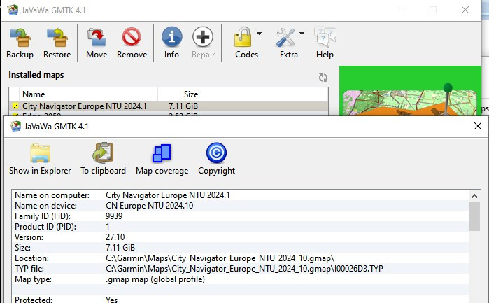Select City Navigator Europe NTU 2024.1 row
This screenshot has width=489, height=303.
point(169,106)
